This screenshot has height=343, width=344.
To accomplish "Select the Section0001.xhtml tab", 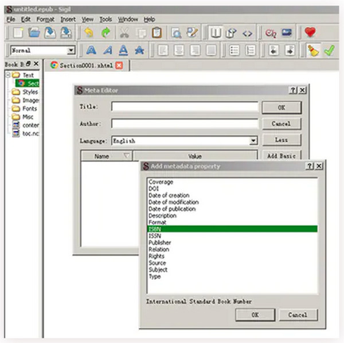I will point(86,65).
